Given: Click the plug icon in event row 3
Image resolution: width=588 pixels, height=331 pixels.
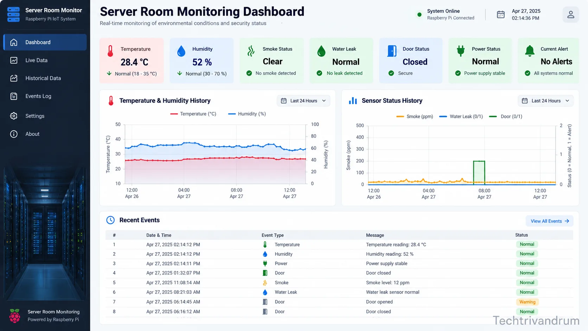Looking at the screenshot, I should click(x=265, y=263).
